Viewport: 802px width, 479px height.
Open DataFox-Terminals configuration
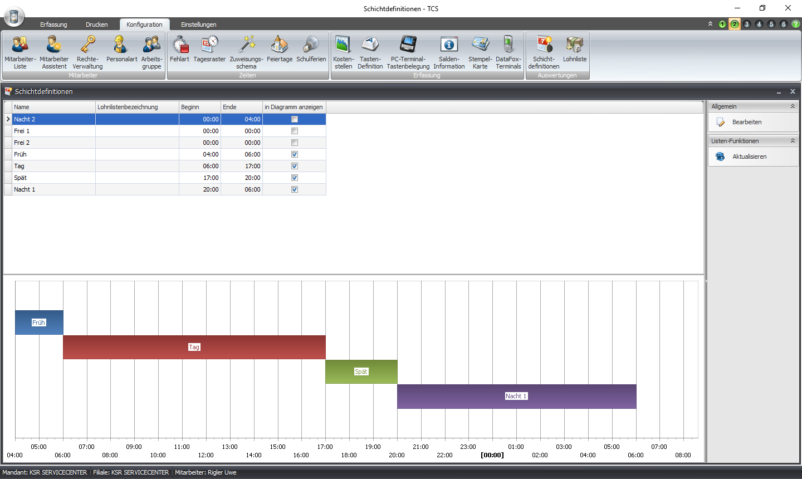click(x=508, y=52)
